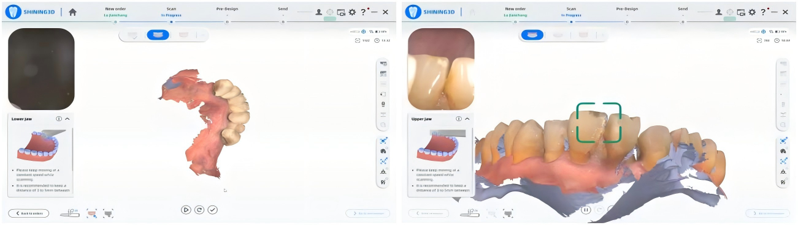
Task: Click the Back to orders button
Action: [x=28, y=213]
